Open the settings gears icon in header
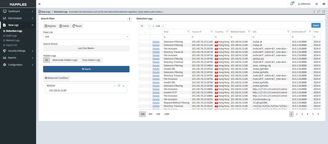Screen dimensions: 328x144 (324, 3)
